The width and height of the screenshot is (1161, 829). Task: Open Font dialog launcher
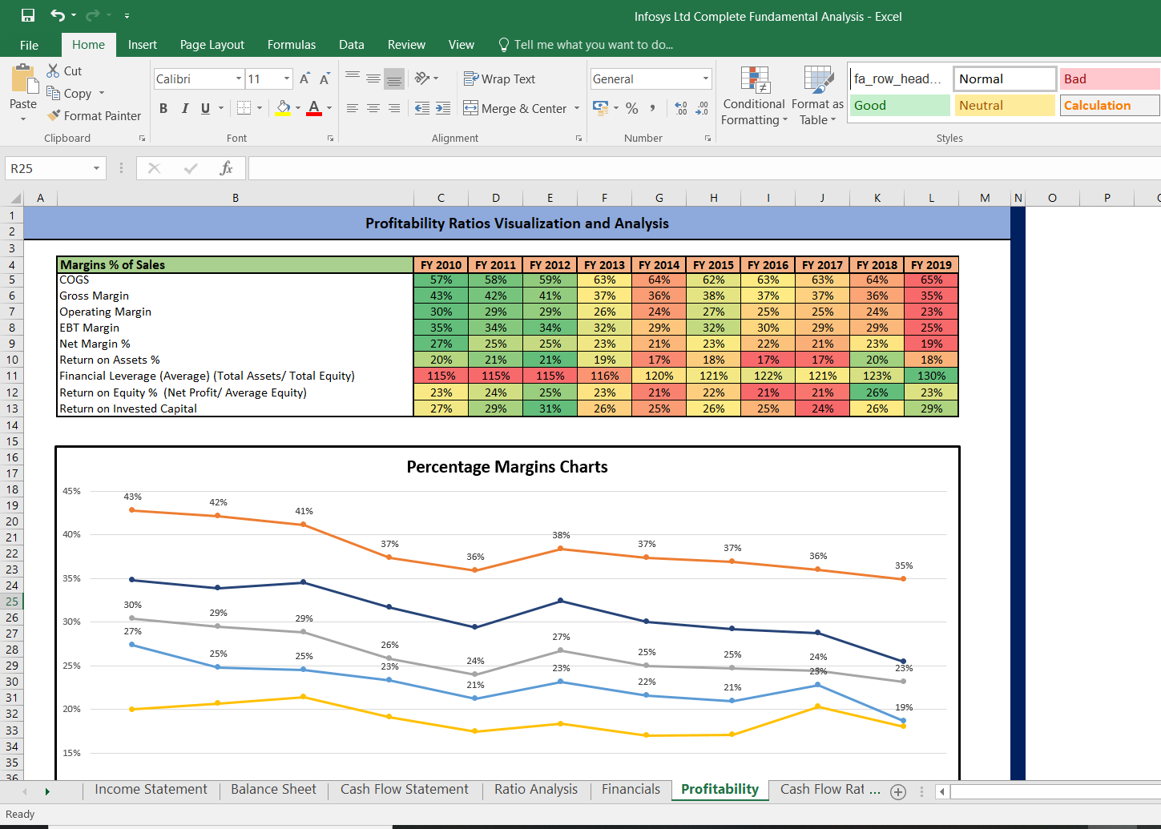[x=330, y=139]
